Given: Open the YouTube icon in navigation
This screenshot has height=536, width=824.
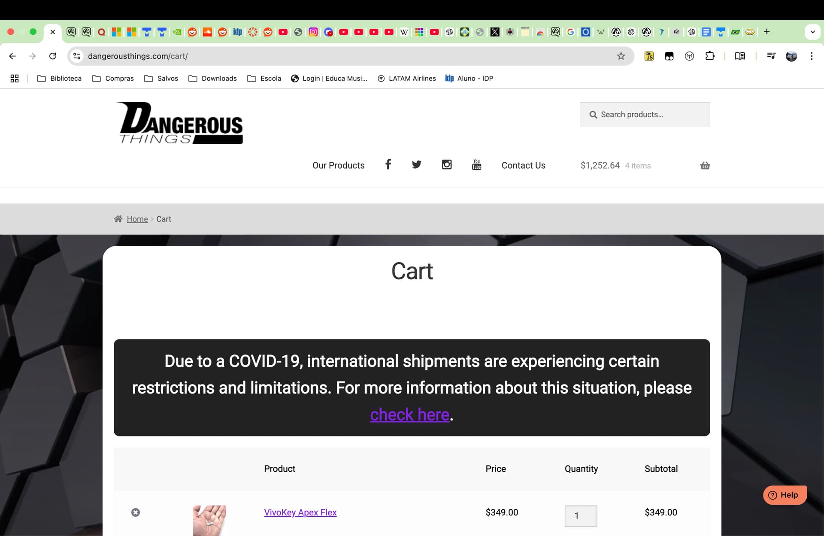Looking at the screenshot, I should [x=476, y=164].
